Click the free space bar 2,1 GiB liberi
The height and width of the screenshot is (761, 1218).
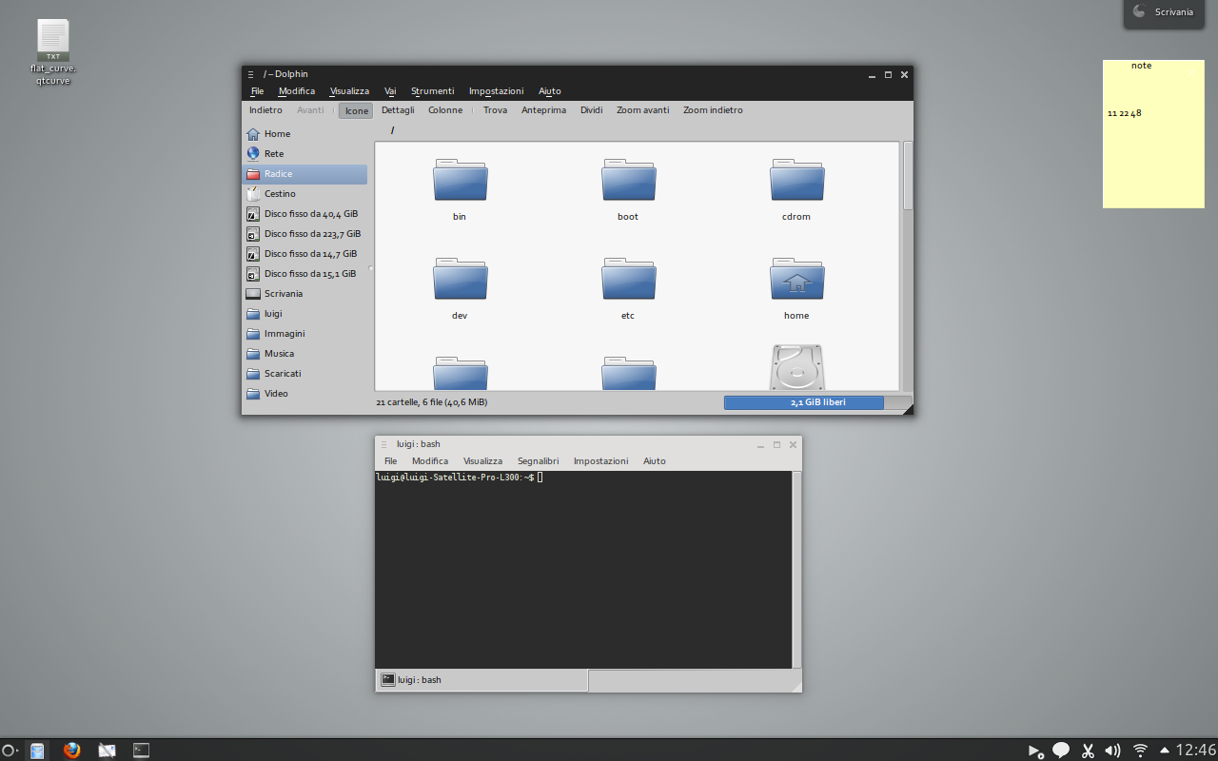pos(817,402)
